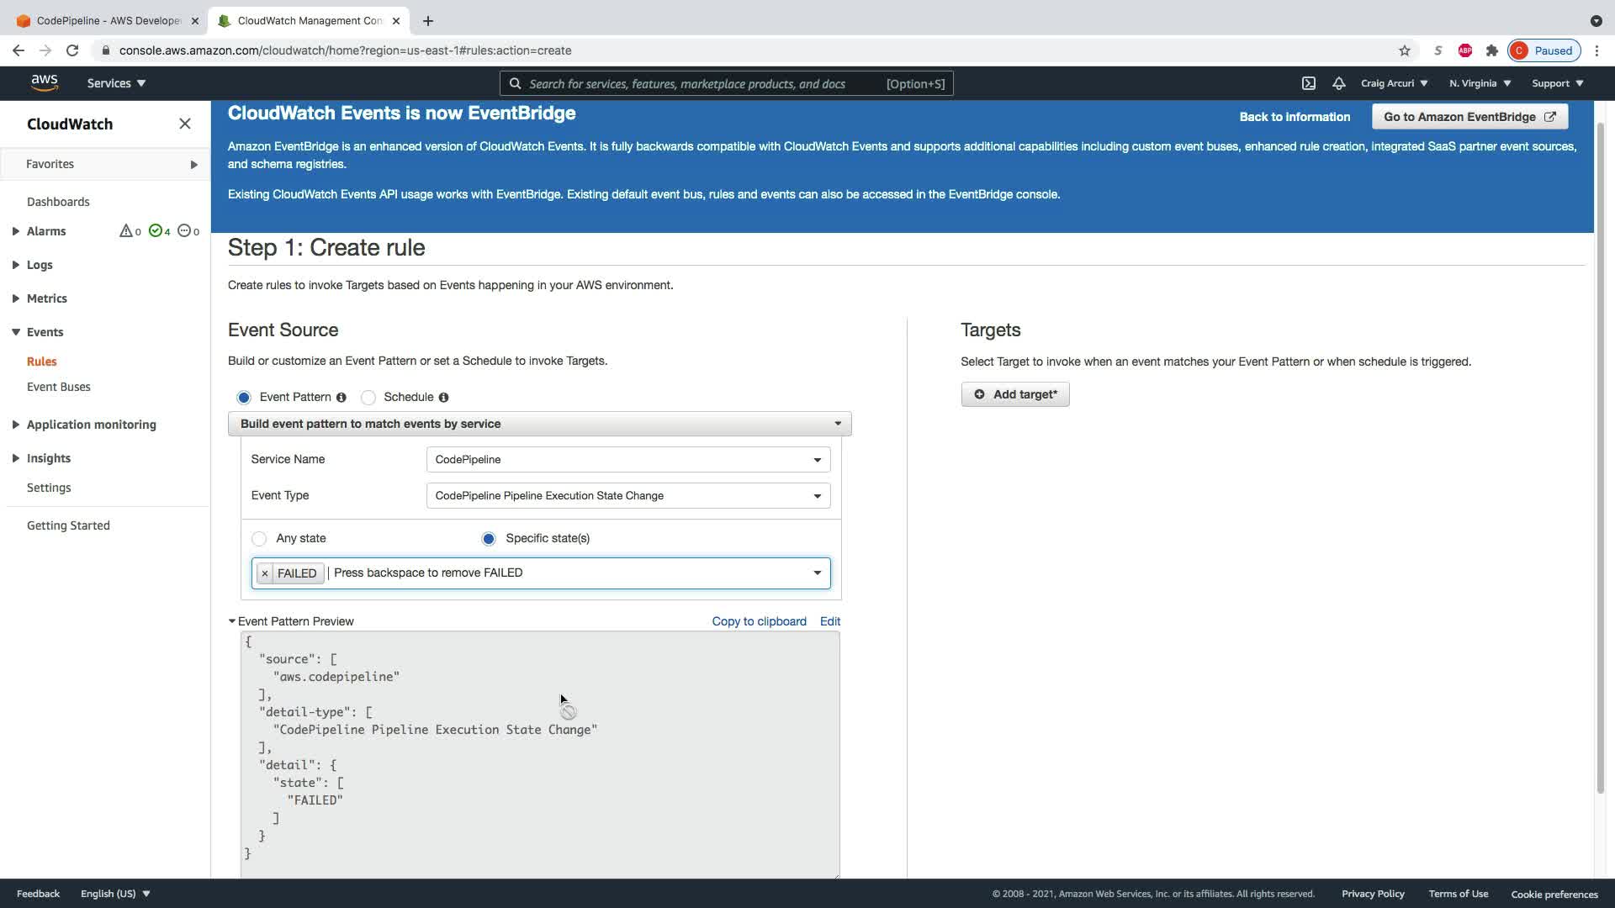This screenshot has height=908, width=1615.
Task: Click info icon next to Event Pattern
Action: click(342, 398)
